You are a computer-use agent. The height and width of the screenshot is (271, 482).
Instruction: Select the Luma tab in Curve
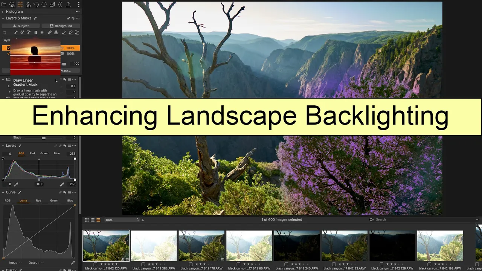(23, 201)
